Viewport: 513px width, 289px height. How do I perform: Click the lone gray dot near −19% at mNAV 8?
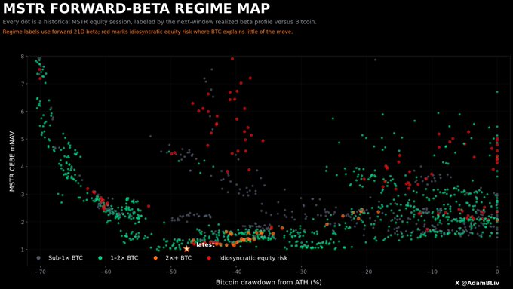coord(375,60)
